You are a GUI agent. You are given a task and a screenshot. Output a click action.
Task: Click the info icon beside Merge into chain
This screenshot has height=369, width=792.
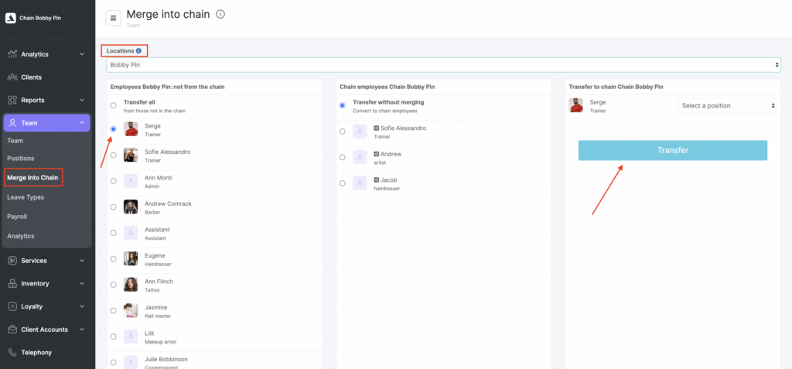pyautogui.click(x=220, y=14)
